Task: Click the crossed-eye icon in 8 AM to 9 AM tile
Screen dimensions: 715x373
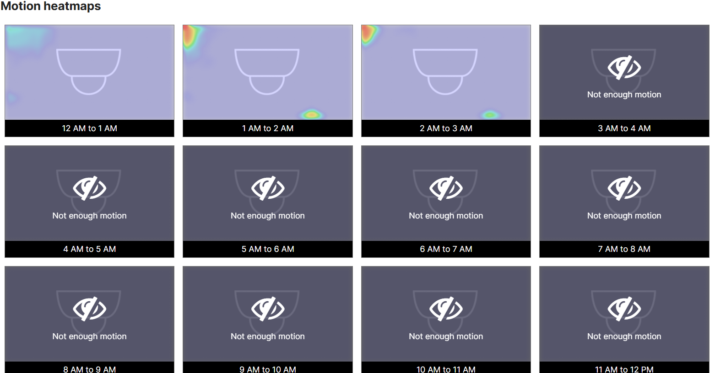Action: point(89,309)
